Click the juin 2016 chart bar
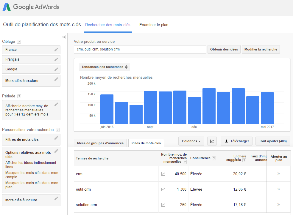The height and width of the screenshot is (215, 293). pyautogui.click(x=107, y=109)
